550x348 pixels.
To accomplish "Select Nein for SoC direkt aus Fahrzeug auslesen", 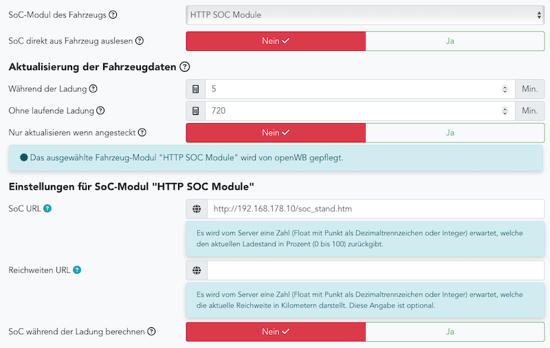I will [x=276, y=41].
